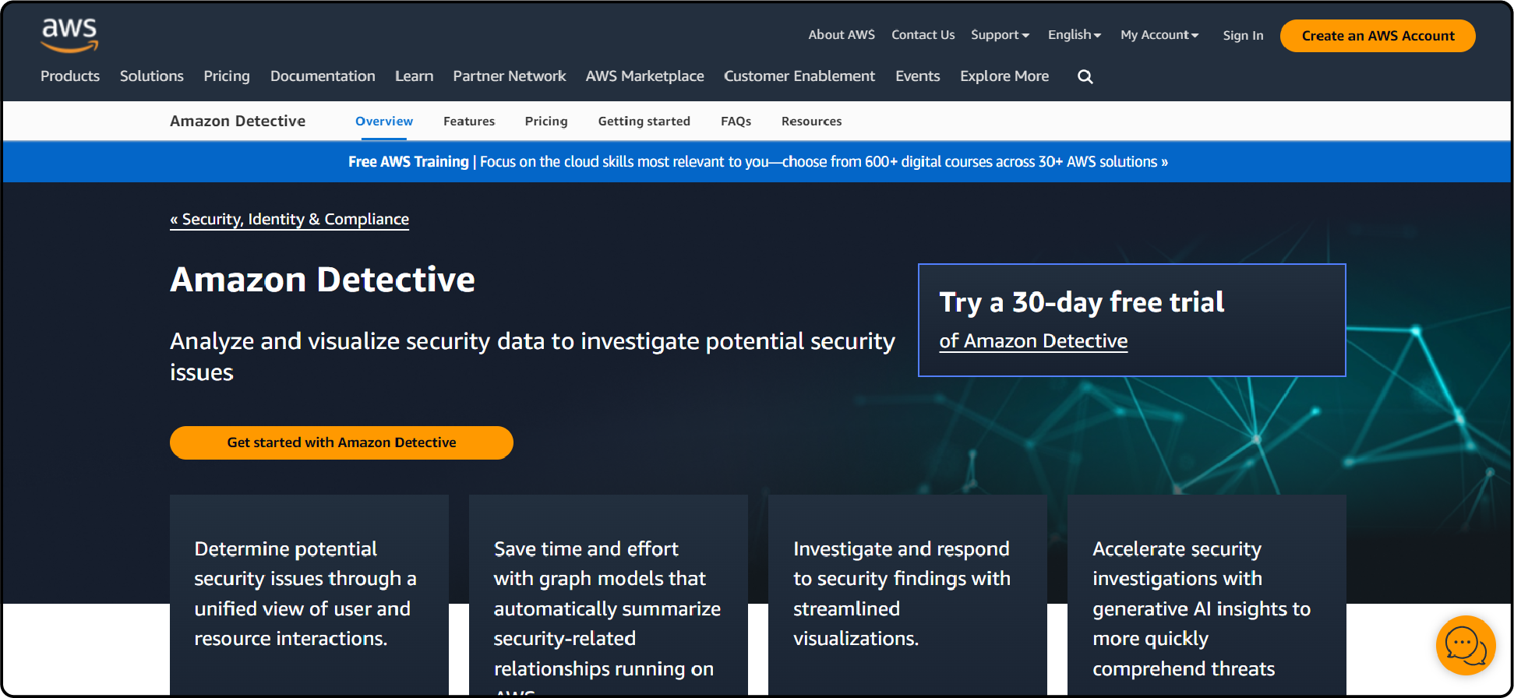Select the Overview tab

click(384, 122)
